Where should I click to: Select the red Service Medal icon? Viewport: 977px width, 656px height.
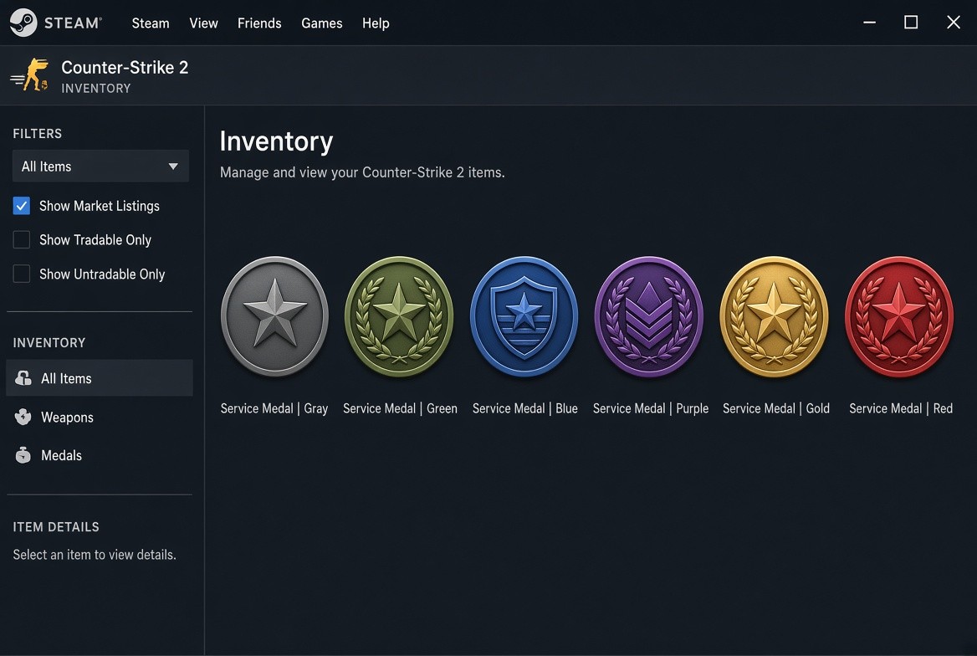[x=899, y=317]
